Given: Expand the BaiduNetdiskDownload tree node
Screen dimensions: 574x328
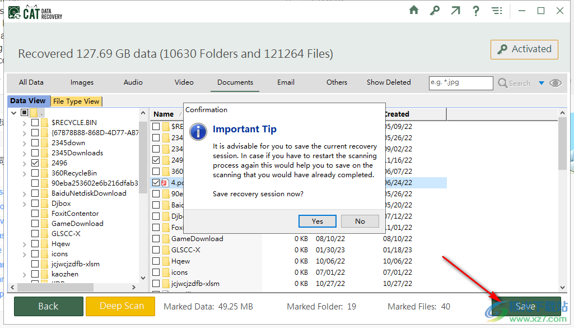Looking at the screenshot, I should pyautogui.click(x=25, y=194).
